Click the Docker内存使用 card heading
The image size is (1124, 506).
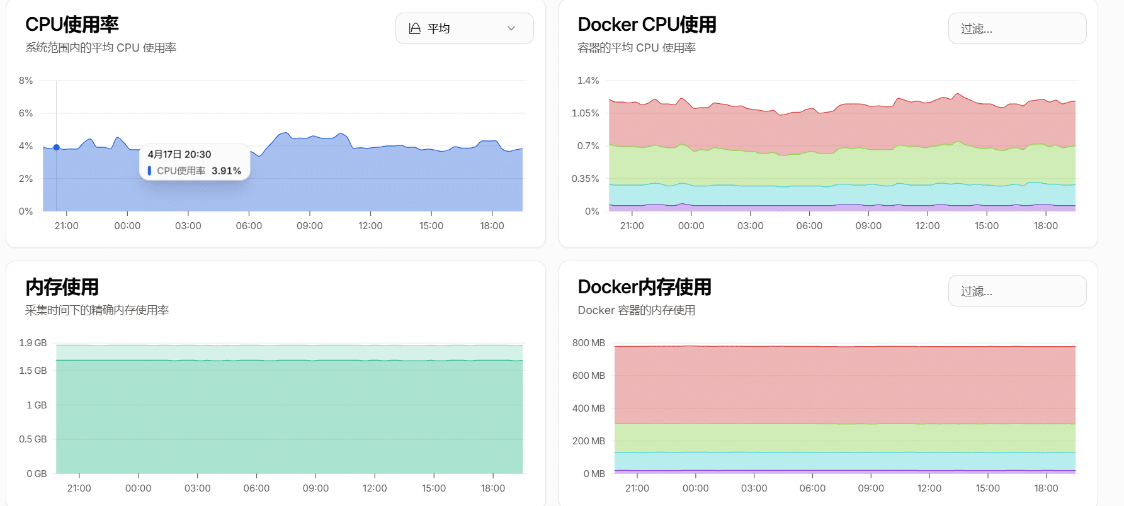tap(644, 287)
